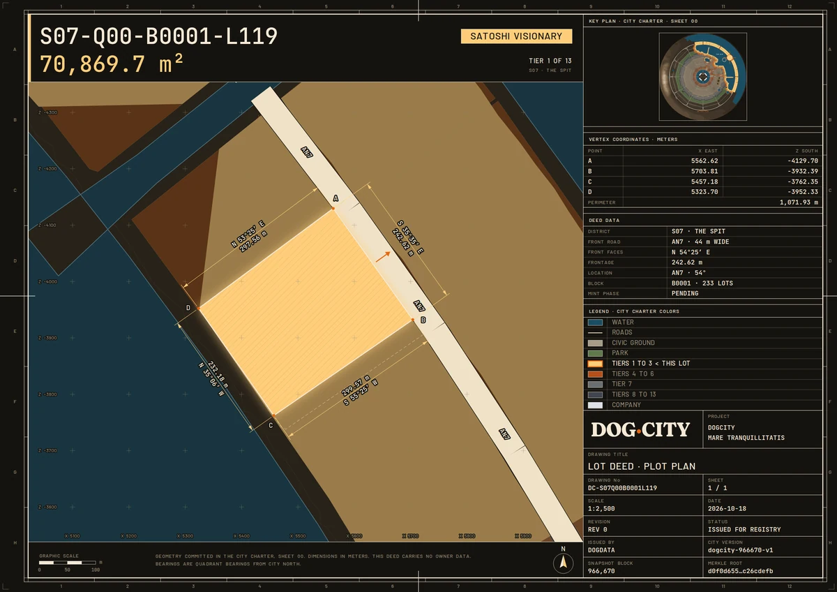
Task: Click the TIER 7 legend swatch
Action: tap(595, 385)
